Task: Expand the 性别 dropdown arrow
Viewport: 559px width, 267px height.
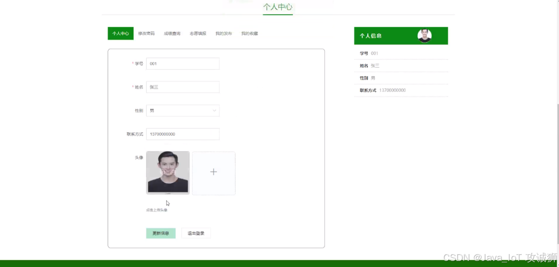Action: (x=214, y=111)
